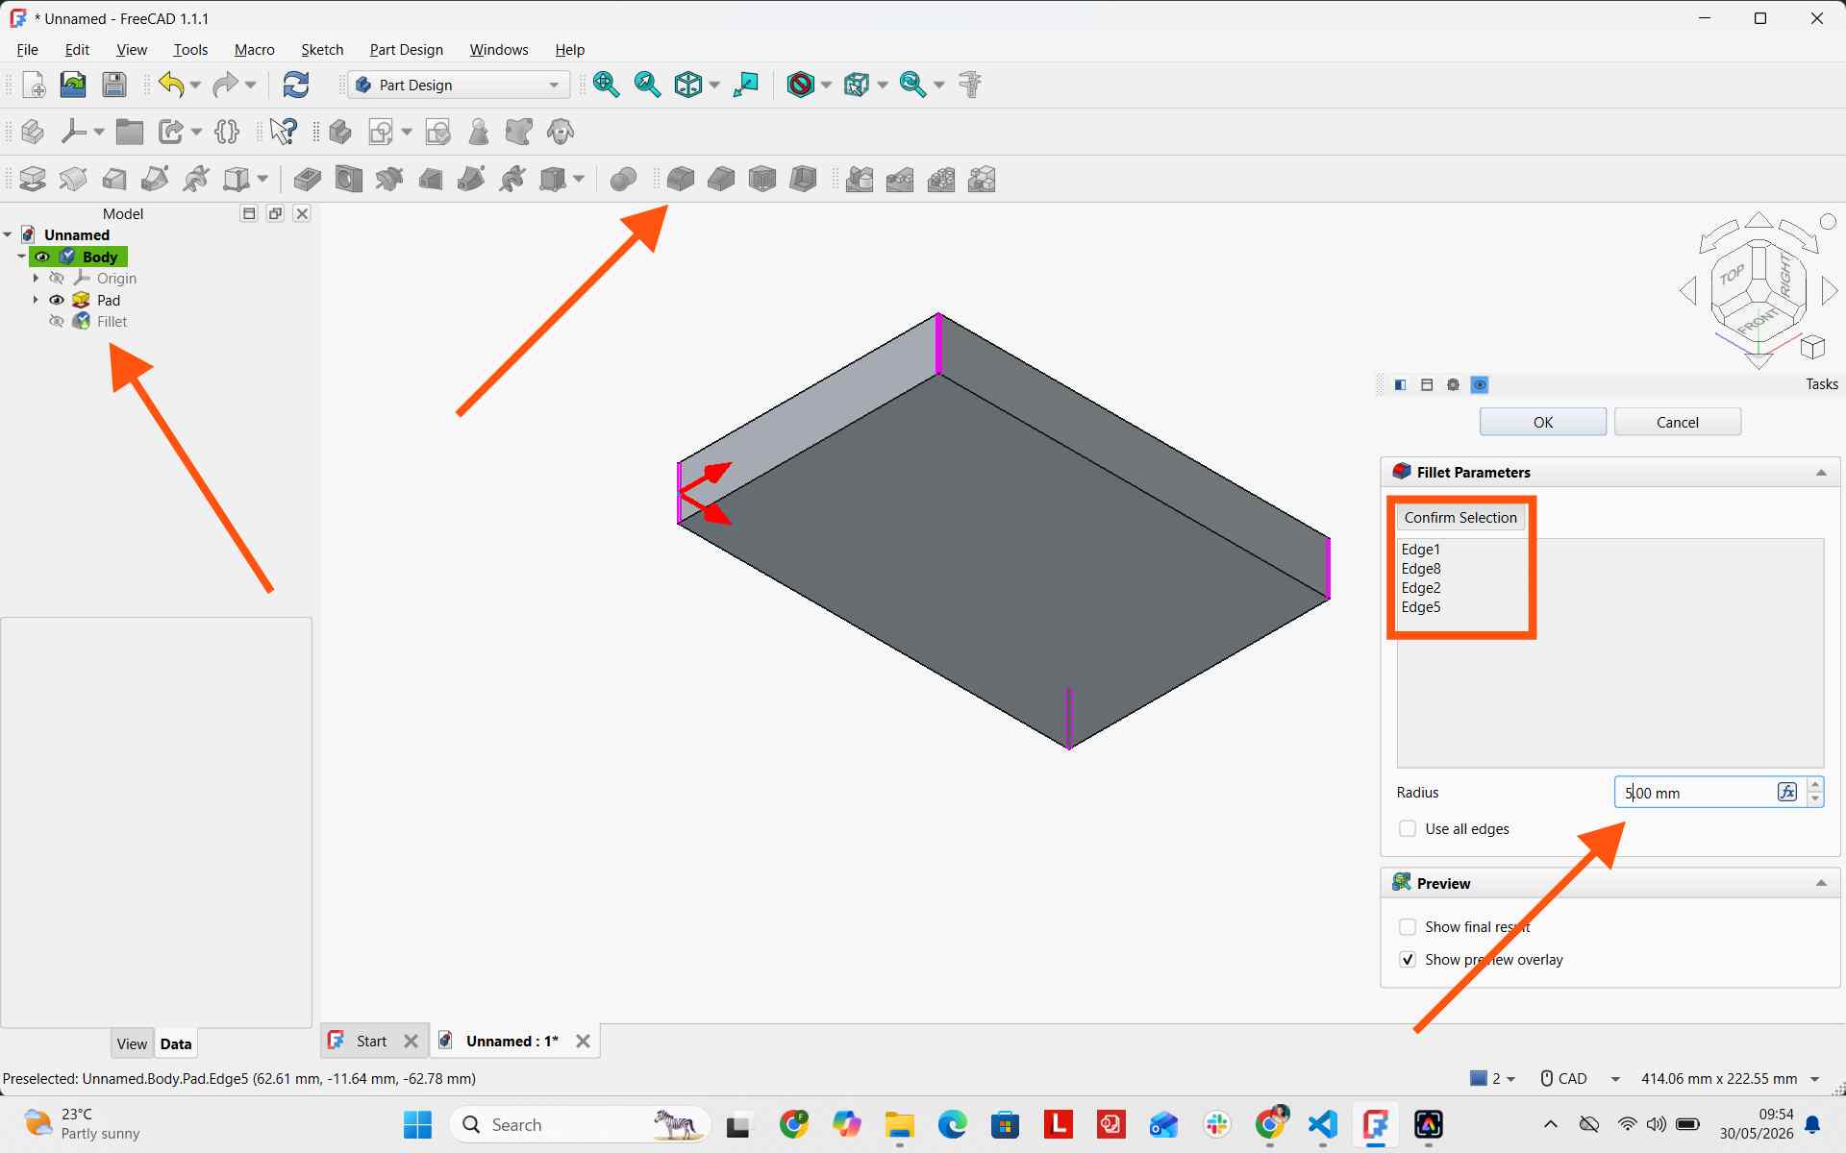Collapse the Fillet Parameters section
The width and height of the screenshot is (1846, 1153).
click(x=1821, y=473)
